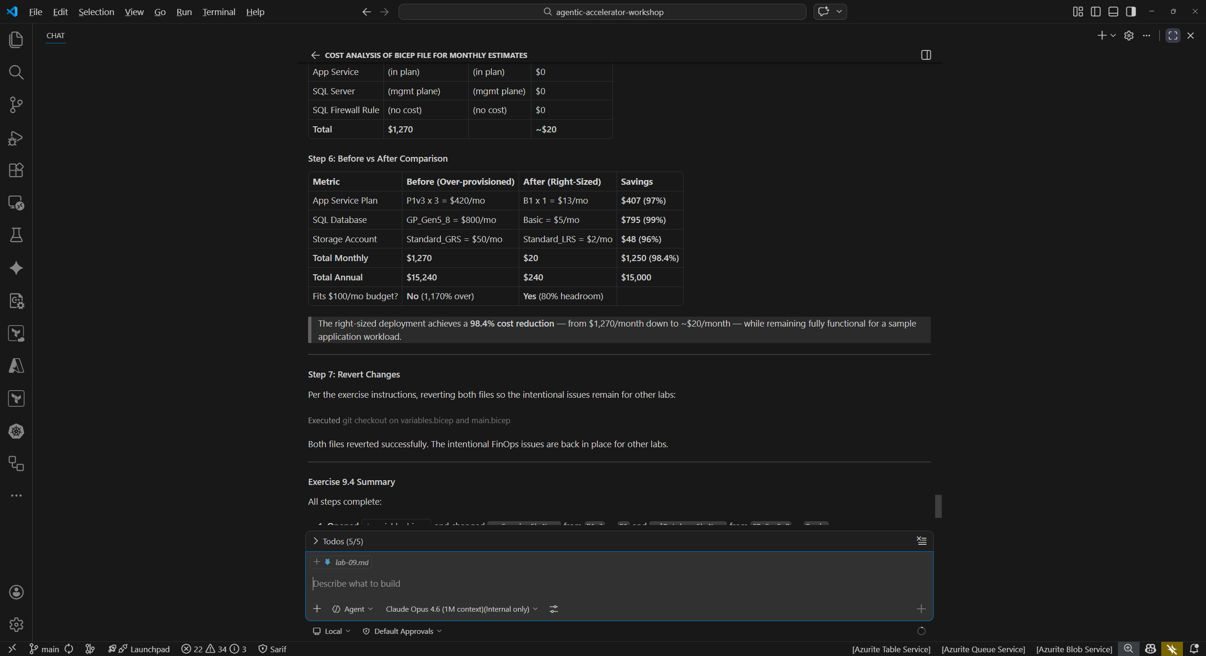This screenshot has width=1206, height=656.
Task: Open the Agent mode dropdown
Action: [353, 609]
